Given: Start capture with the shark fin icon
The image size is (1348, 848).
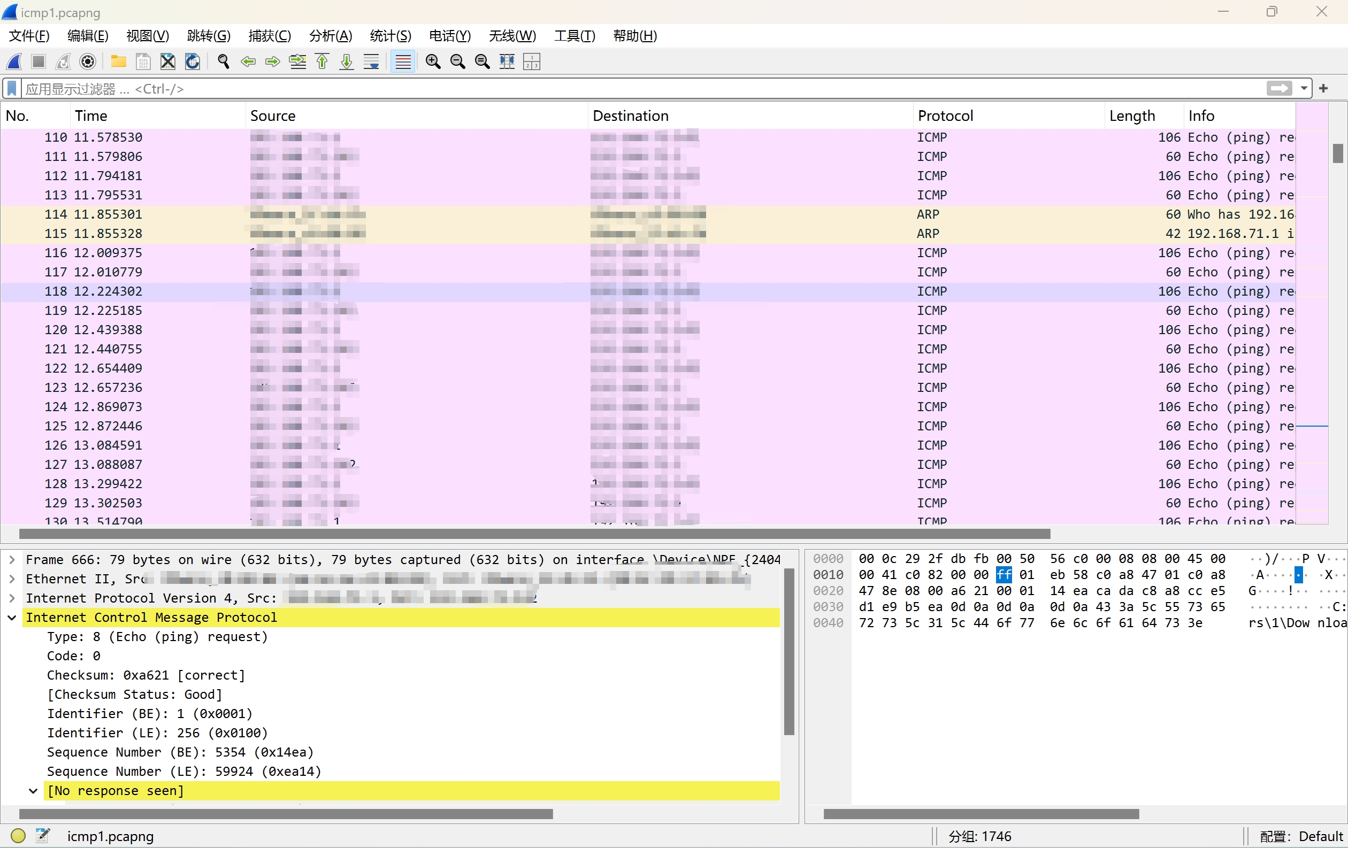Looking at the screenshot, I should (14, 61).
